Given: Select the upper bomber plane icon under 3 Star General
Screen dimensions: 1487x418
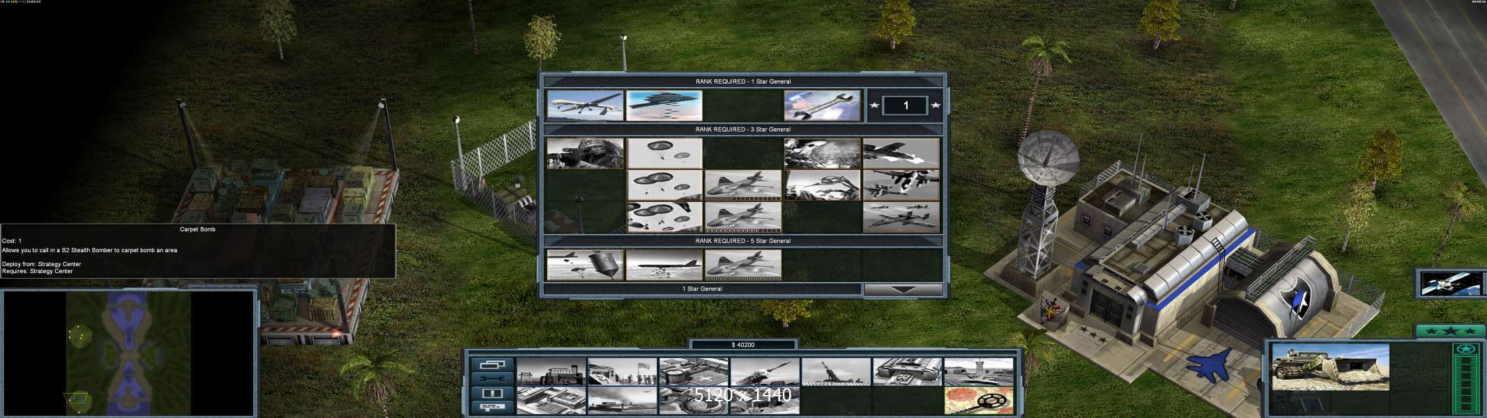Looking at the screenshot, I should coord(743,185).
